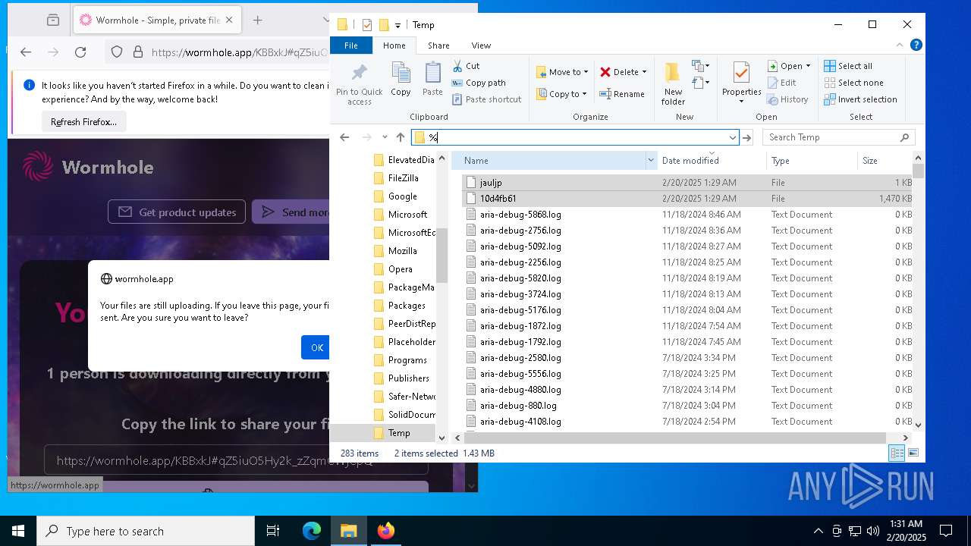Viewport: 971px width, 546px height.
Task: Select the Wormhole Firefox tab
Action: tap(158, 20)
